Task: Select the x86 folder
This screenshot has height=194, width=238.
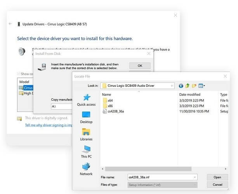Action: tap(110, 106)
